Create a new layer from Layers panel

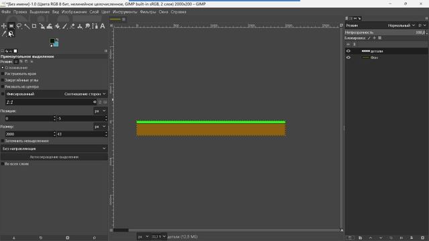[x=350, y=238]
